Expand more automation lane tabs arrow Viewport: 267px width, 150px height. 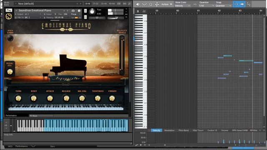click(x=260, y=130)
